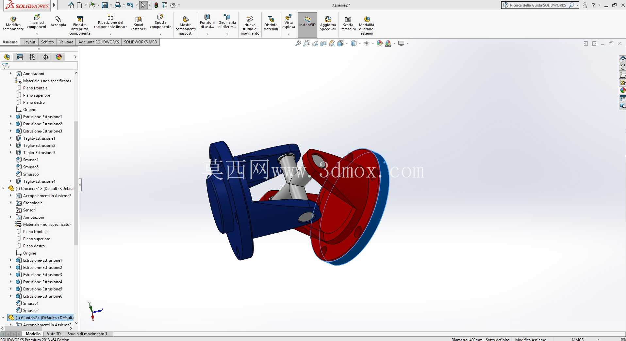Viewport: 626px width, 341px height.
Task: Open Studio di movimento 1 tab
Action: coord(87,334)
